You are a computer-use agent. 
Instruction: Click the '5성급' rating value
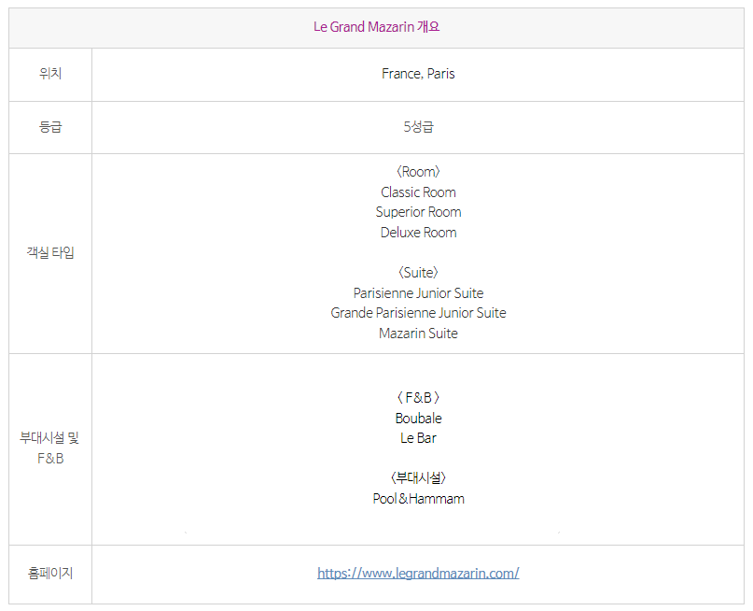tap(418, 127)
